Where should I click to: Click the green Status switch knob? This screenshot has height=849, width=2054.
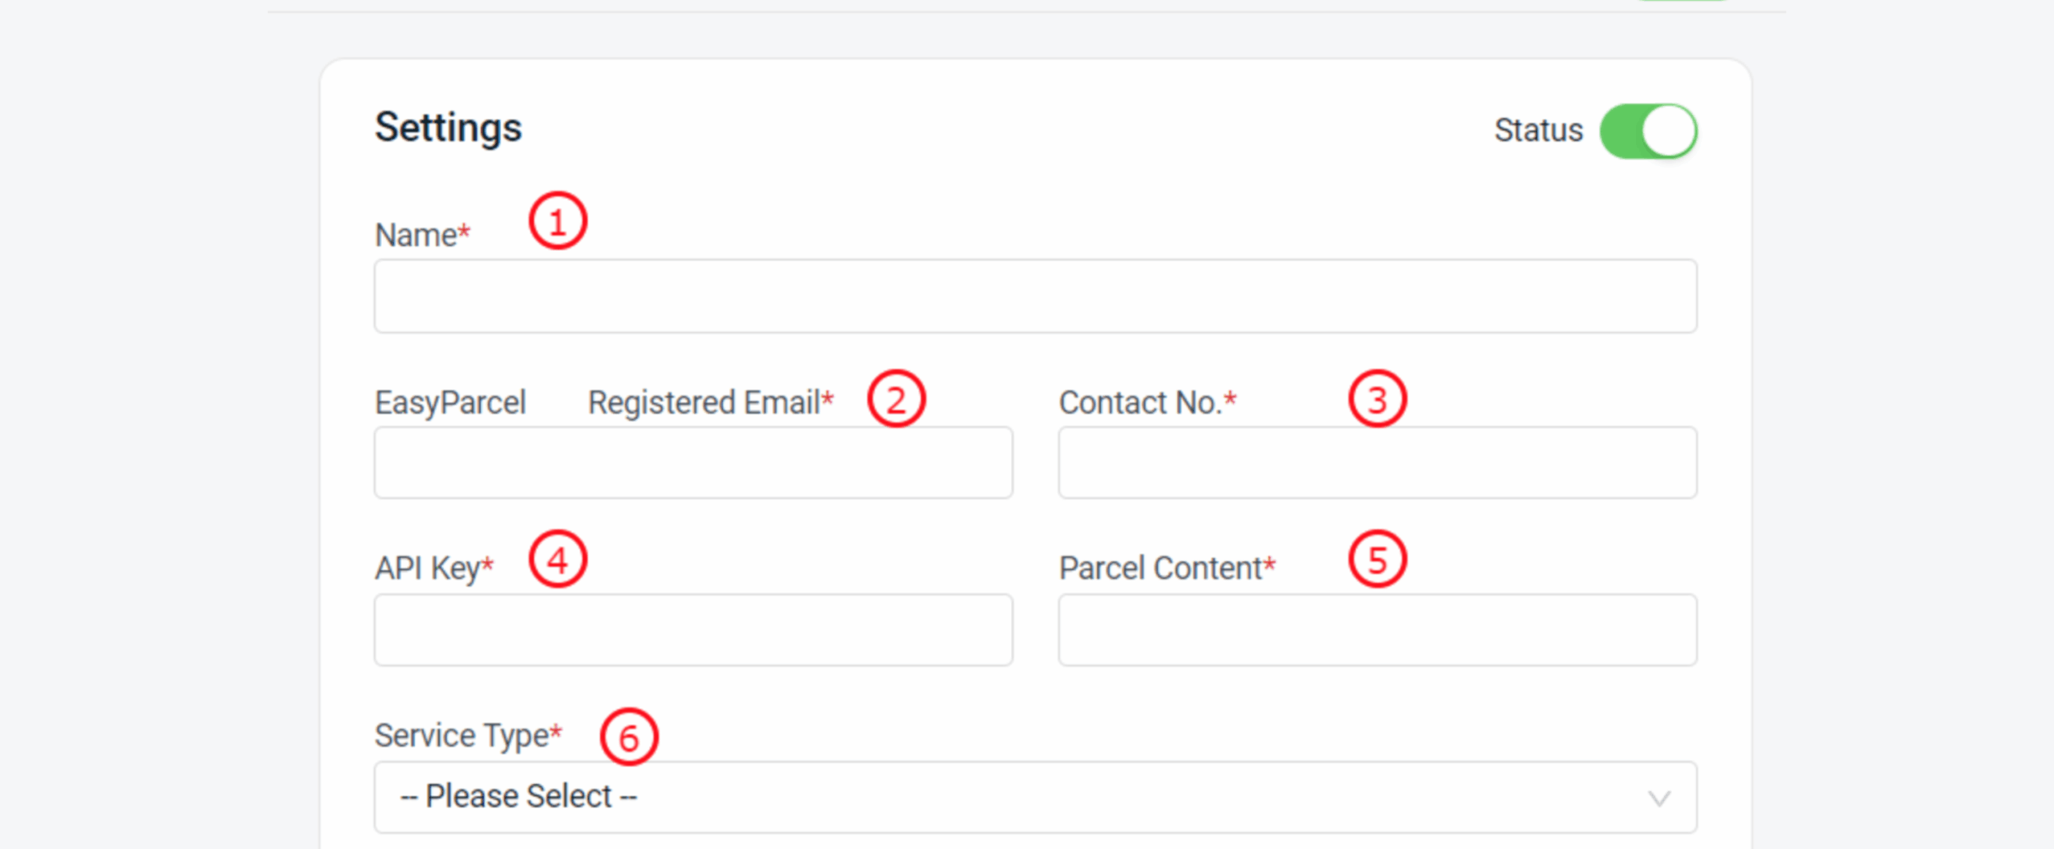tap(1671, 131)
